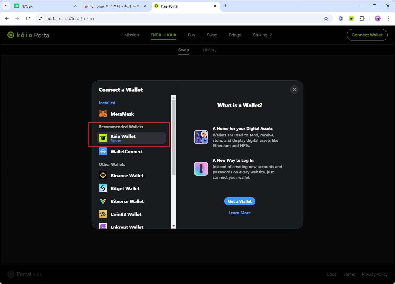This screenshot has height=284, width=395.
Task: Select the Swap sub-tab
Action: coord(184,50)
